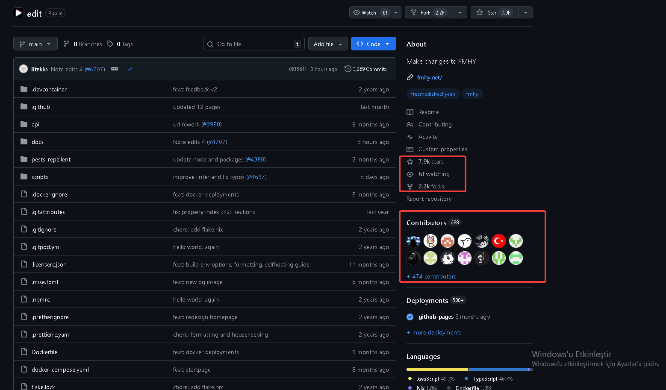Open the .licenserc.json file

point(49,264)
